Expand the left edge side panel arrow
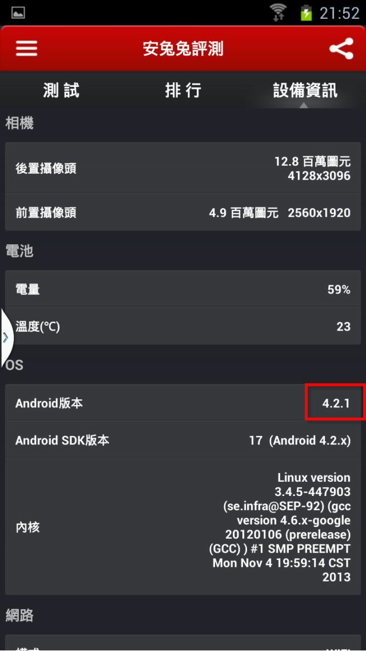 pyautogui.click(x=6, y=337)
